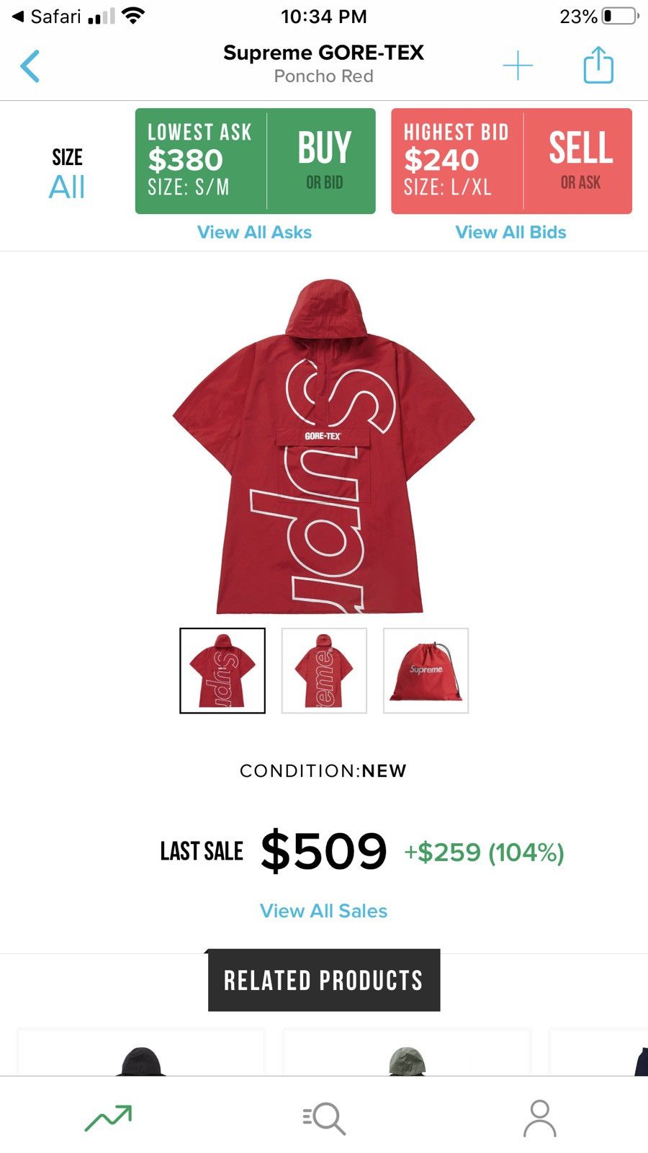648x1153 pixels.
Task: Select the red drawstring bag thumbnail
Action: pos(426,671)
